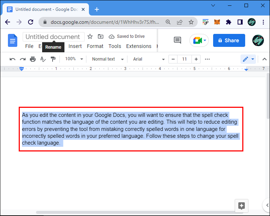The width and height of the screenshot is (270, 216).
Task: Click the zoom magnifier in address bar
Action: (x=168, y=22)
